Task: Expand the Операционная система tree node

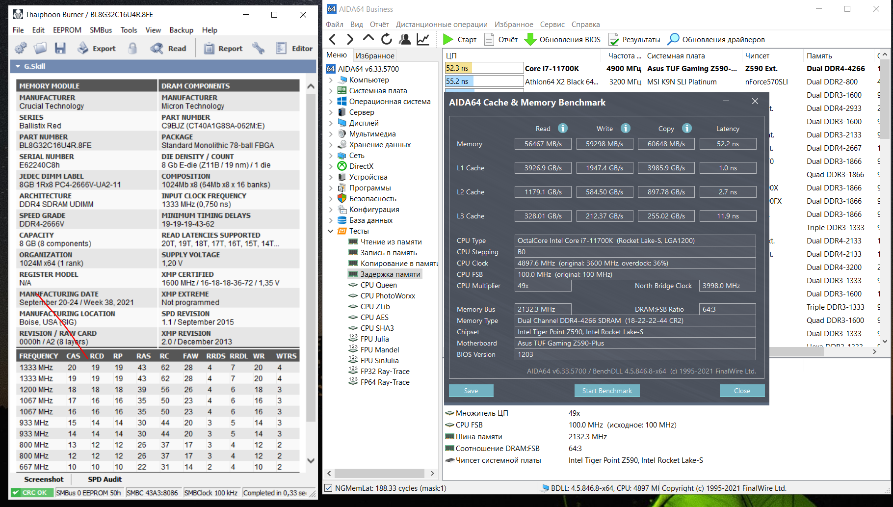Action: (331, 102)
